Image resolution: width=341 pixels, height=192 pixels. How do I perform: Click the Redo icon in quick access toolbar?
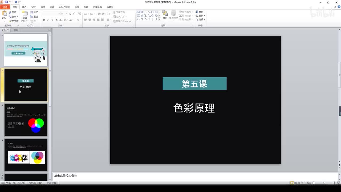click(16, 2)
